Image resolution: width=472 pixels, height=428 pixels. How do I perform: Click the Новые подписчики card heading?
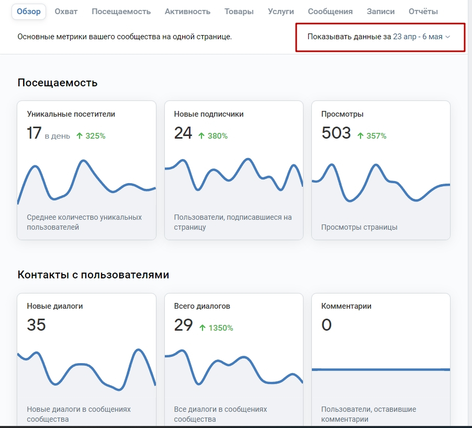pos(208,114)
